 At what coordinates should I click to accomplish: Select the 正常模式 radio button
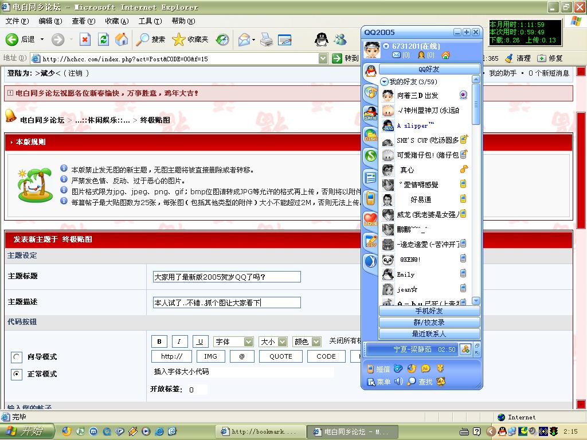17,374
